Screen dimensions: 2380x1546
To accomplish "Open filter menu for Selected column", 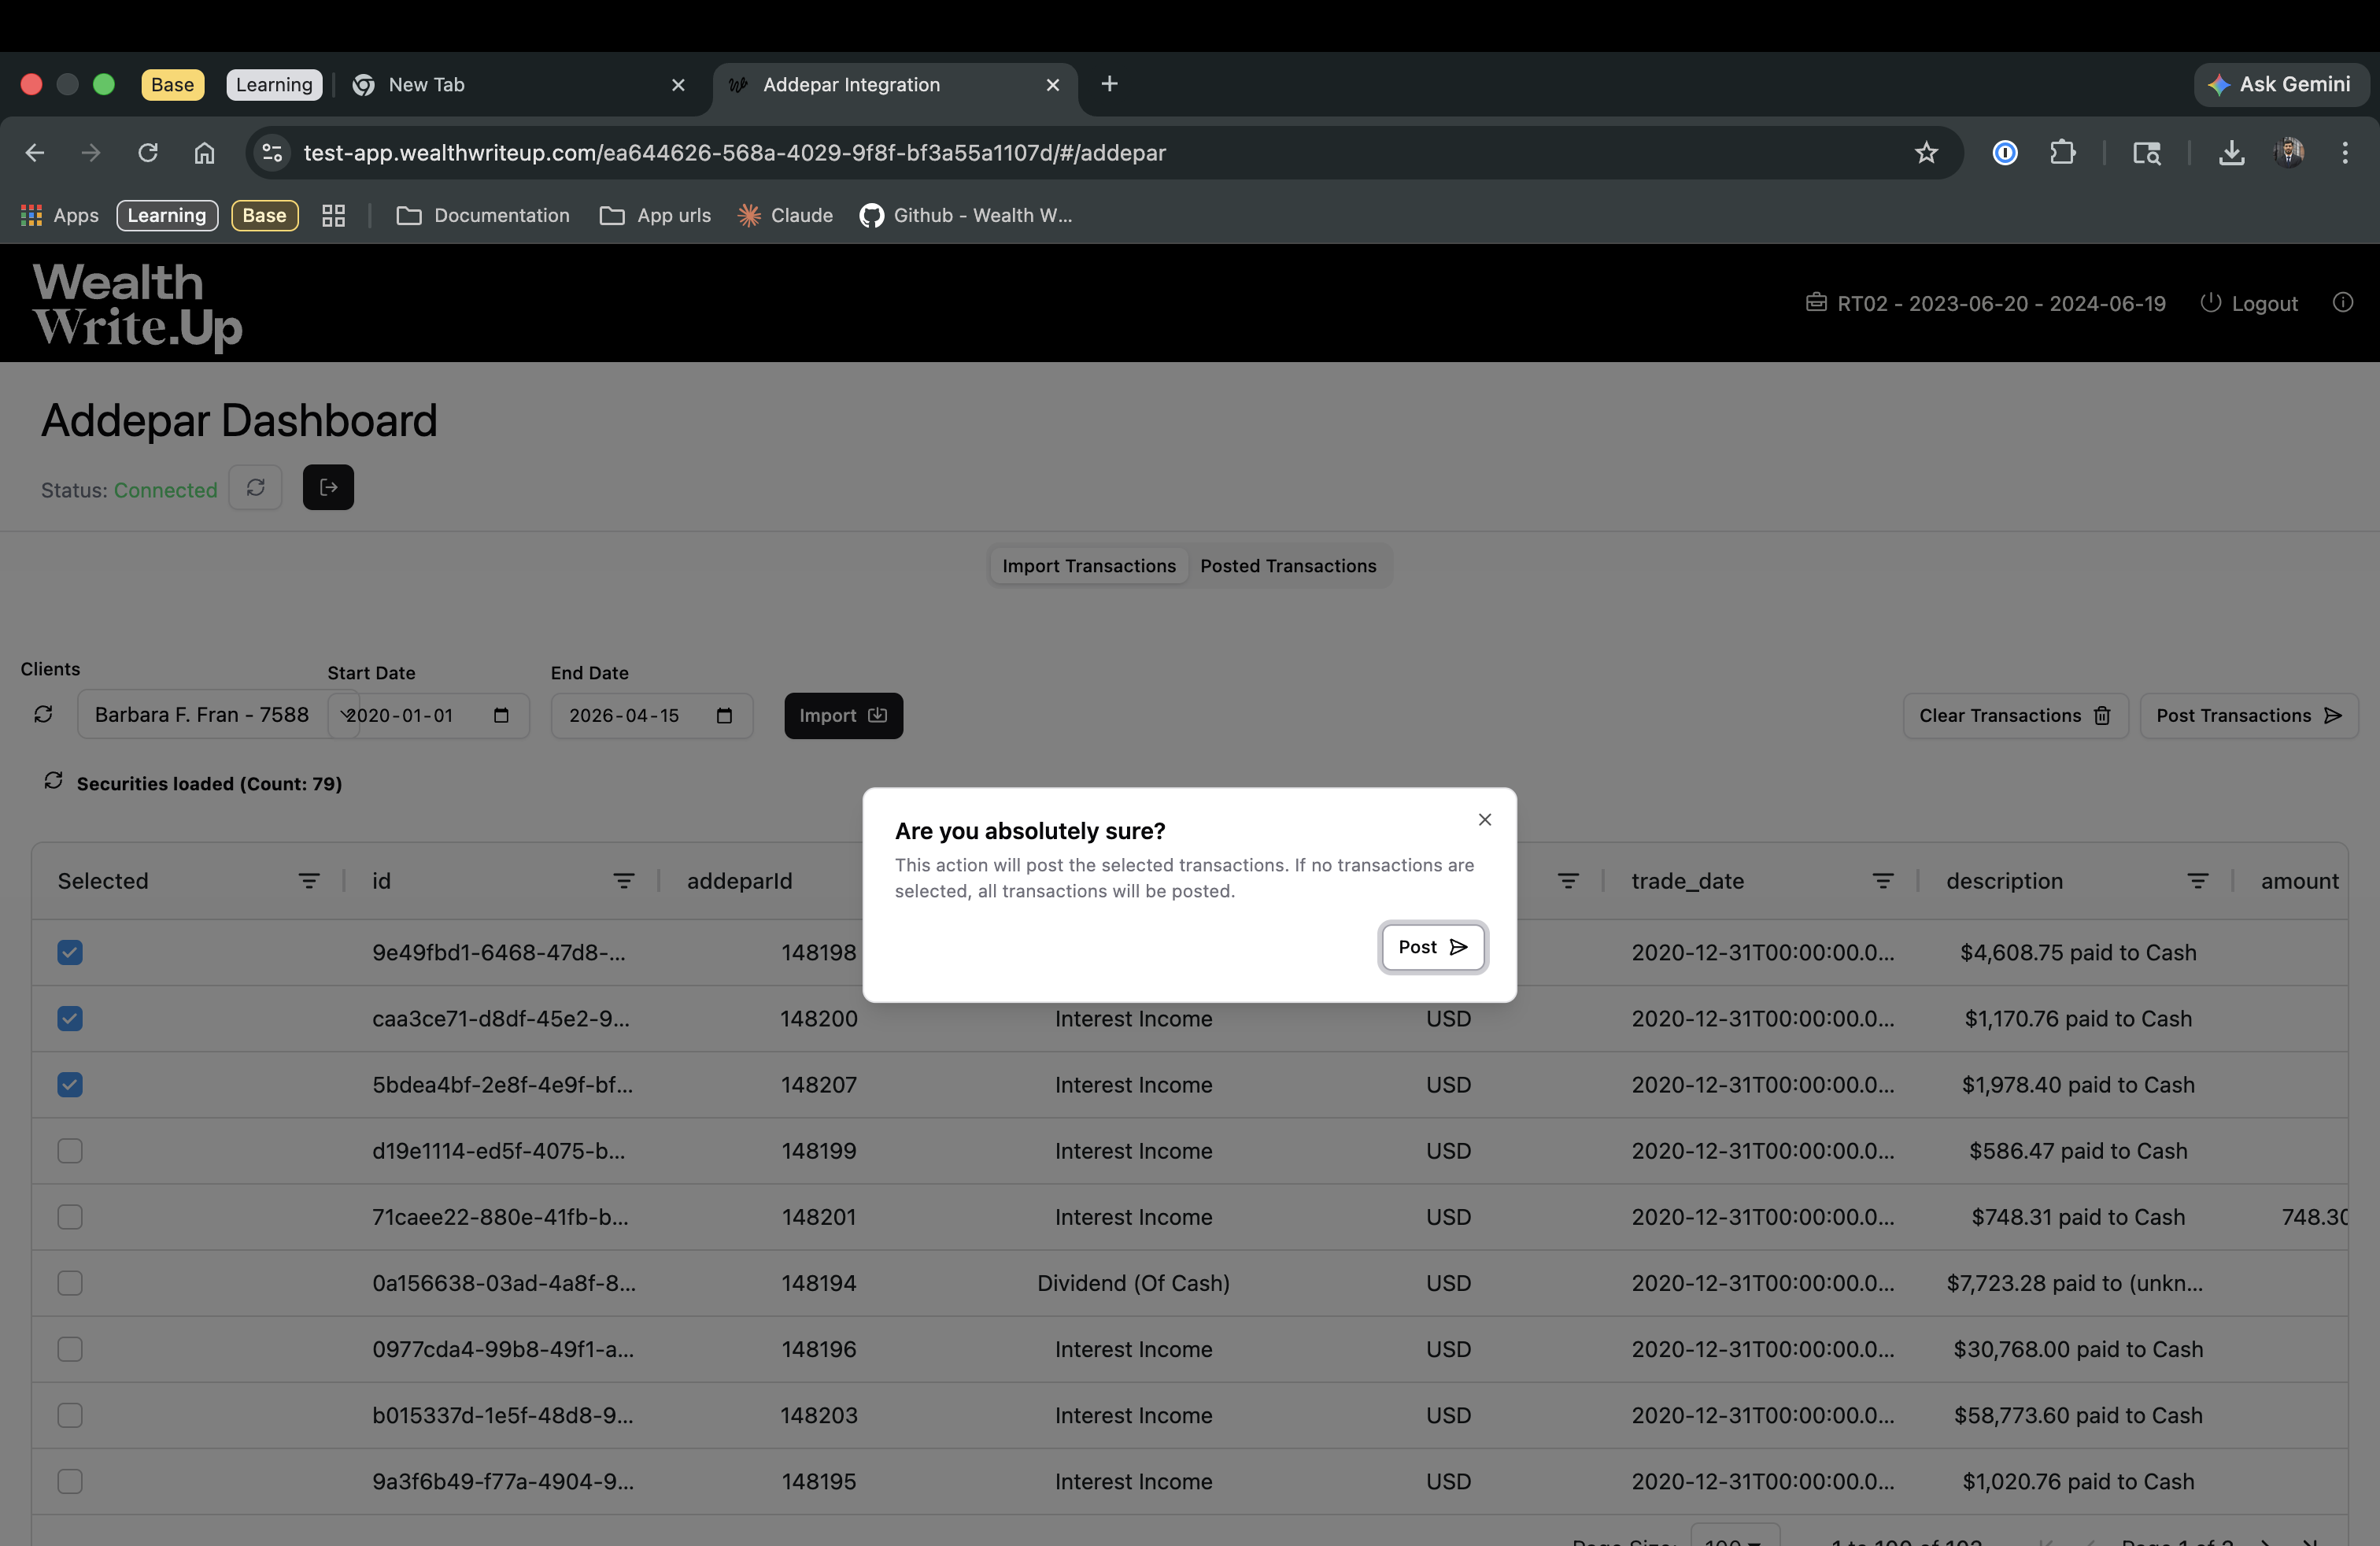I will click(309, 881).
